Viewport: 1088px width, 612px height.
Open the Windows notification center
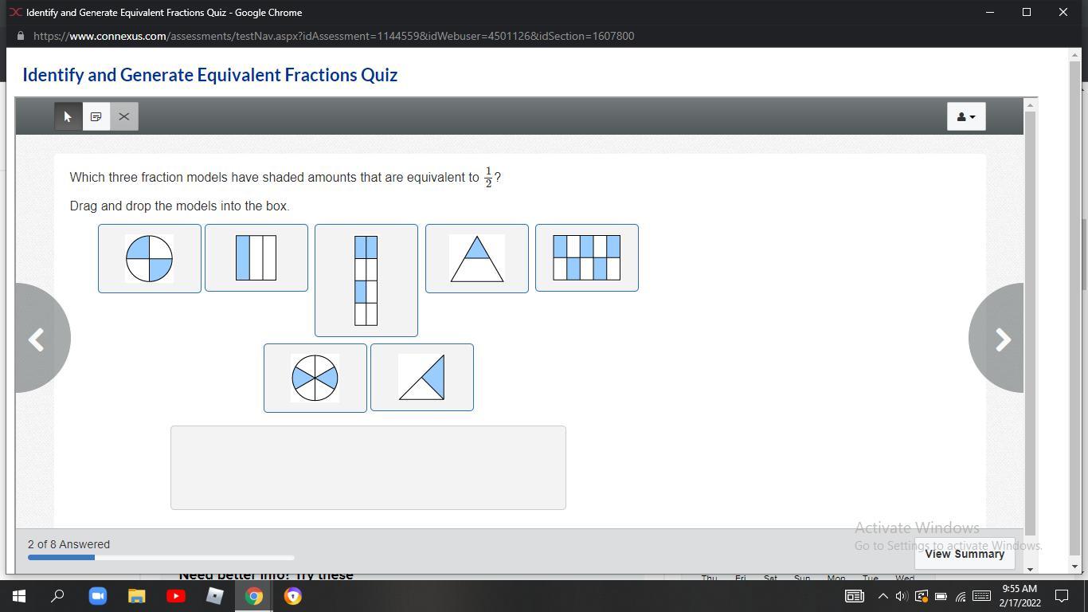(x=1062, y=596)
